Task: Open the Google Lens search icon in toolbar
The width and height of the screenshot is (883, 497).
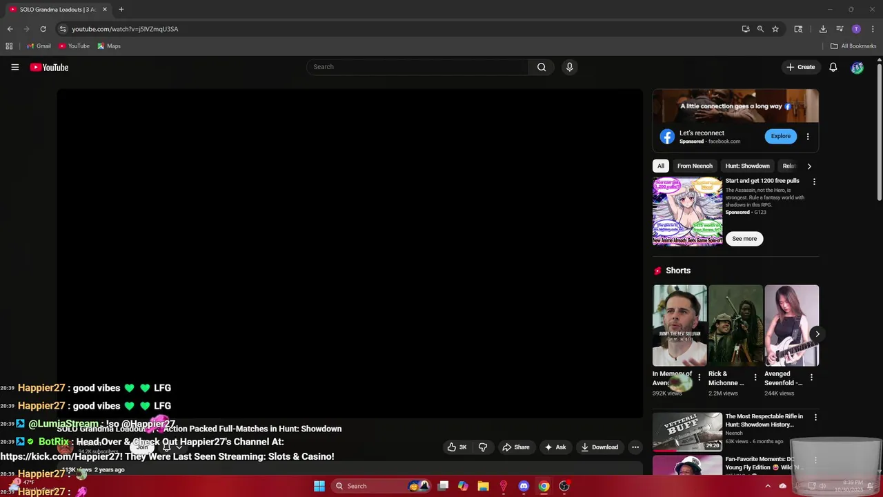Action: click(798, 29)
